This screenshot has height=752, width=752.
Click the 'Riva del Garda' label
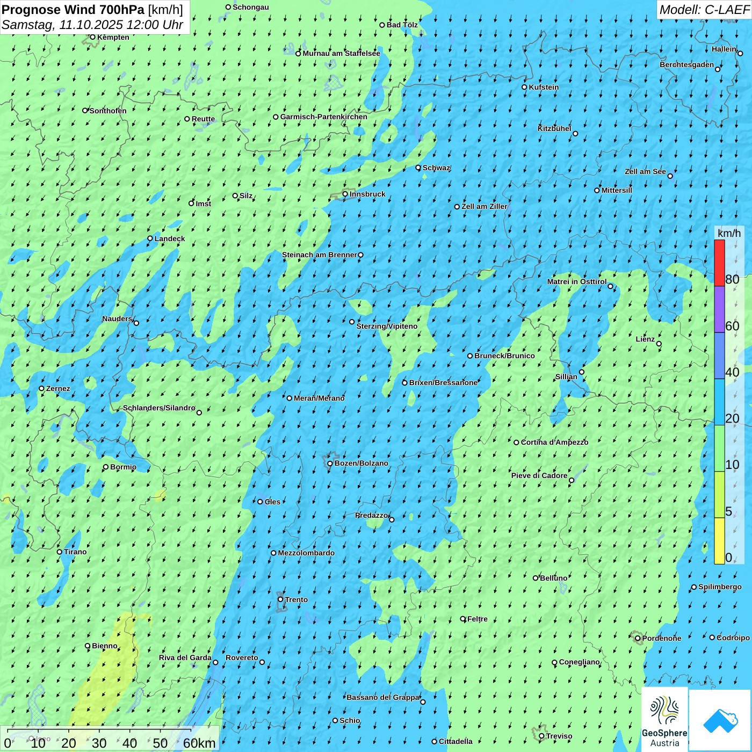(x=185, y=657)
